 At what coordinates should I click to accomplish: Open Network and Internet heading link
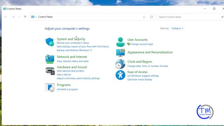(x=72, y=57)
